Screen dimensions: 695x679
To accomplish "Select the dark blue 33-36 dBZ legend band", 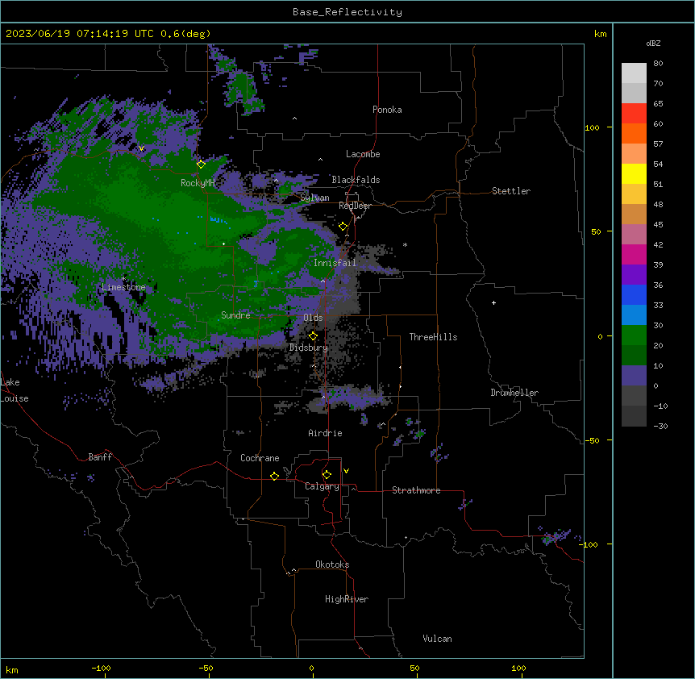I will tap(634, 294).
